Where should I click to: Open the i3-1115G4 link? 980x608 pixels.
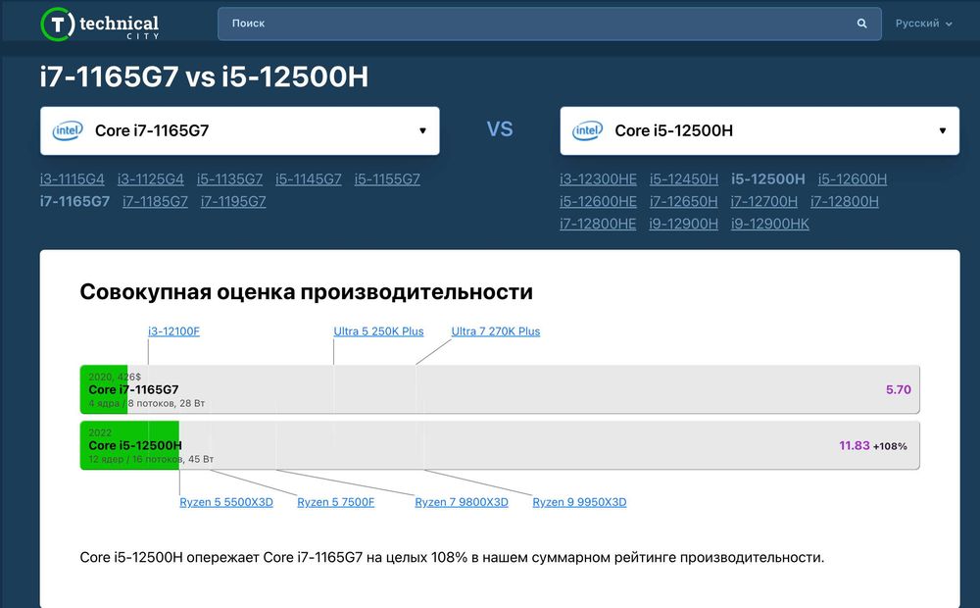pyautogui.click(x=73, y=178)
